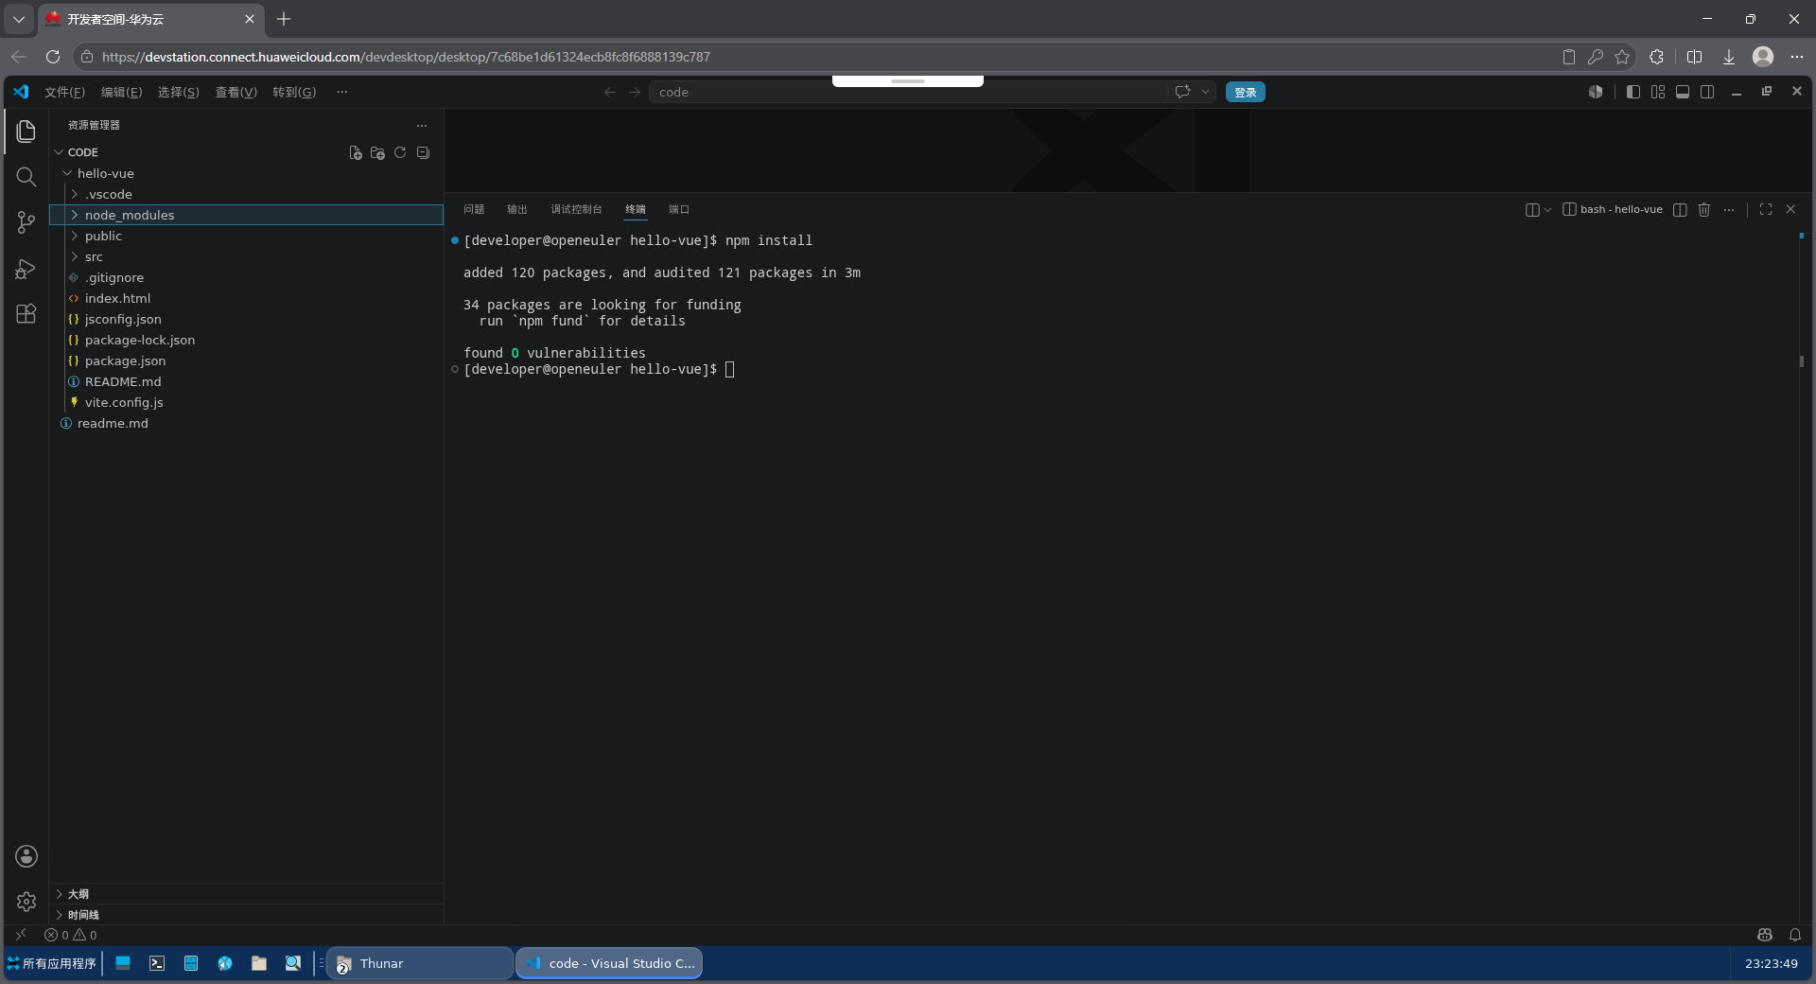Image resolution: width=1816 pixels, height=984 pixels.
Task: Kill terminal with the trash icon
Action: (x=1704, y=209)
